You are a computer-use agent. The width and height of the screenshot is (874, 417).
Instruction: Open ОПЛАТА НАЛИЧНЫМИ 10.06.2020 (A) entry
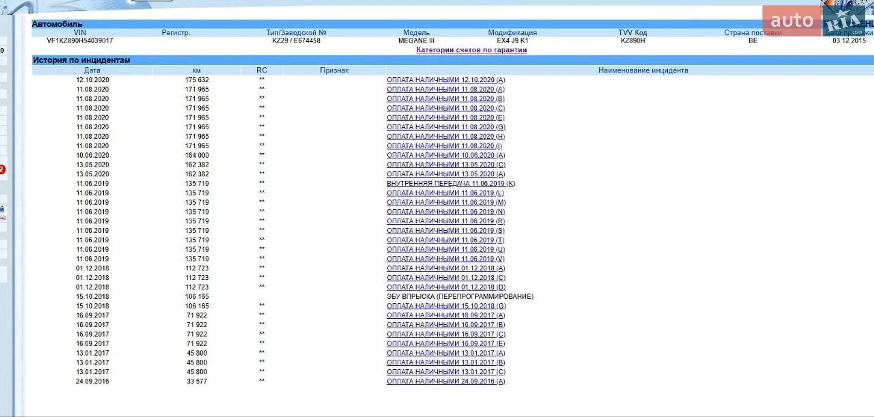point(446,156)
